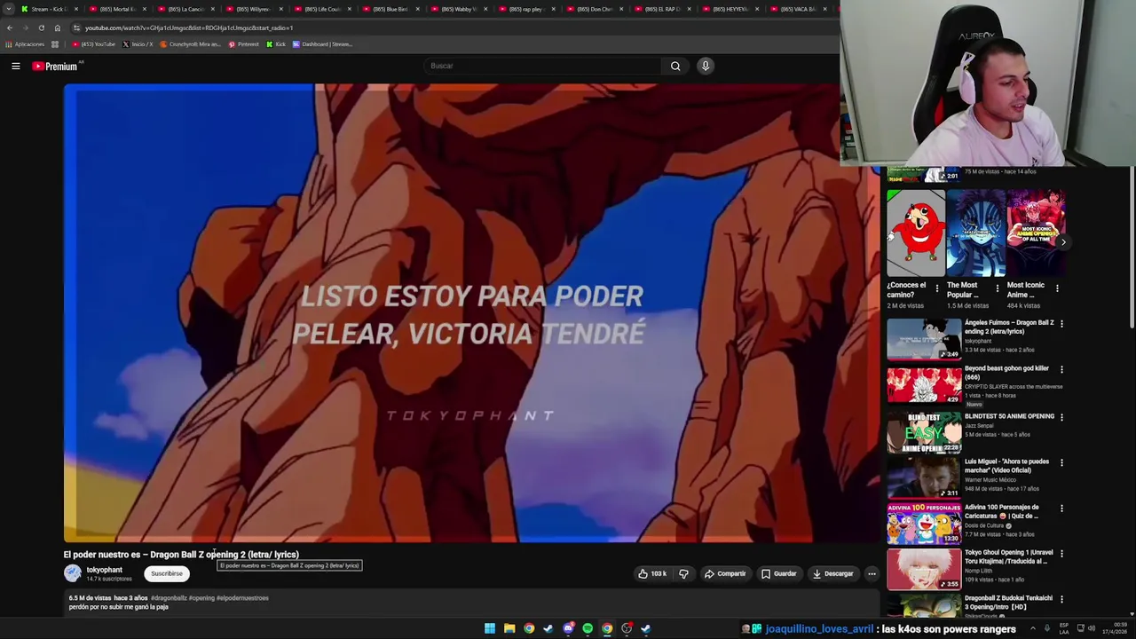
Task: Share the video with Compartir
Action: (x=725, y=573)
